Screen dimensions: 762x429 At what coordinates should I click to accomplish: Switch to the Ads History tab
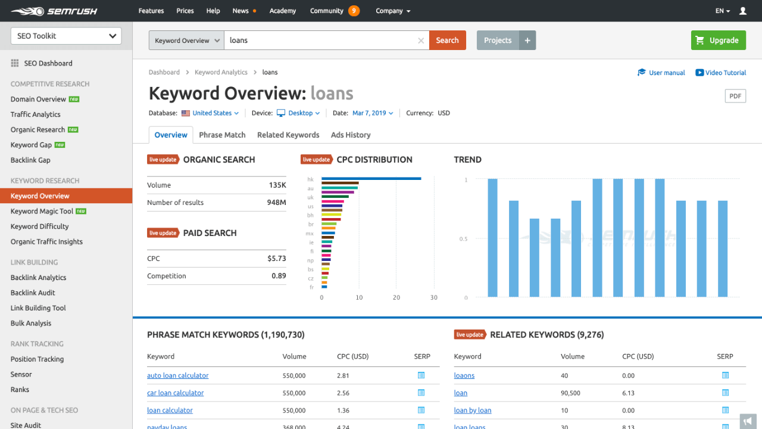click(x=351, y=135)
